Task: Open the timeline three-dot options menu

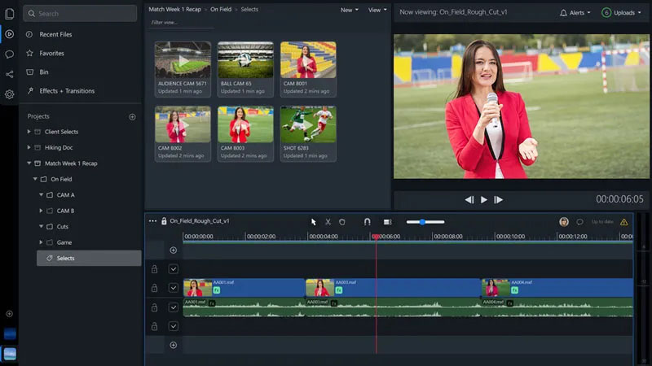Action: pos(152,221)
